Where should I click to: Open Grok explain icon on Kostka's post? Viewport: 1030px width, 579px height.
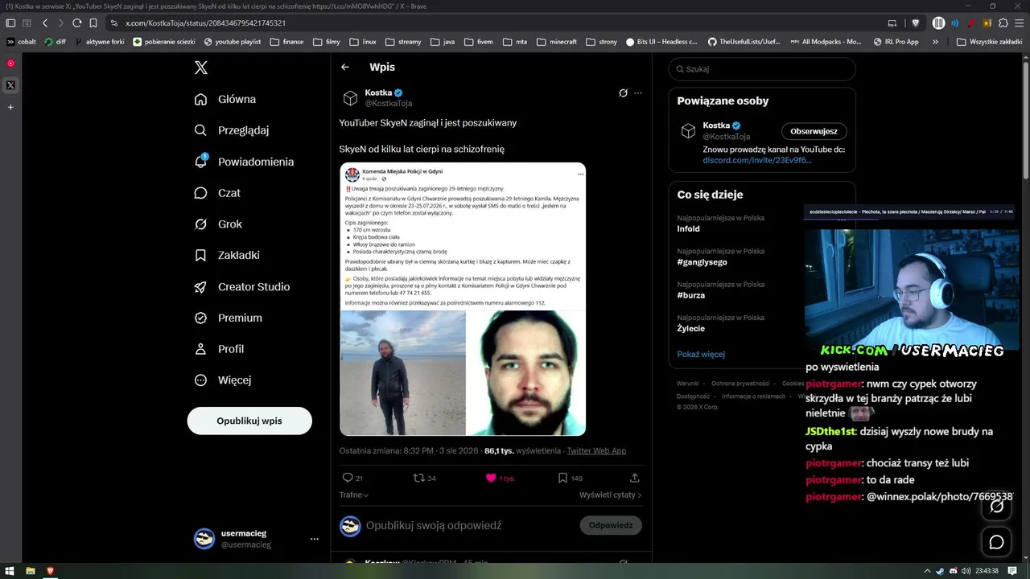pos(623,93)
